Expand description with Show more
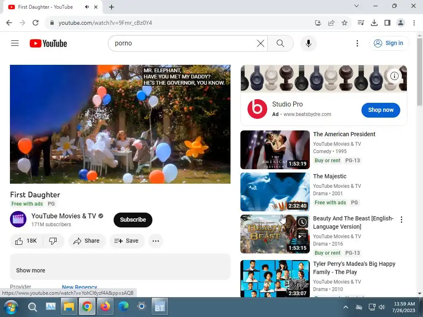 pos(31,270)
